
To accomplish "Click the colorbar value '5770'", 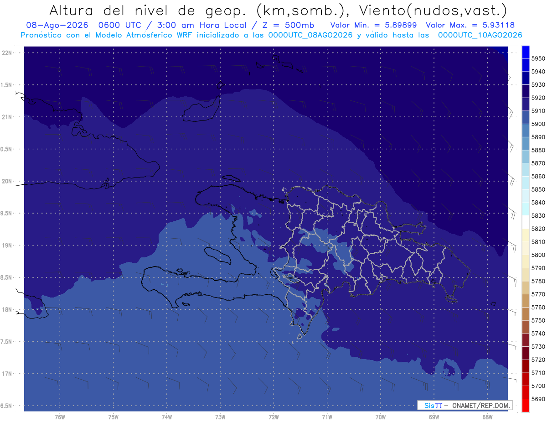I will (x=538, y=294).
